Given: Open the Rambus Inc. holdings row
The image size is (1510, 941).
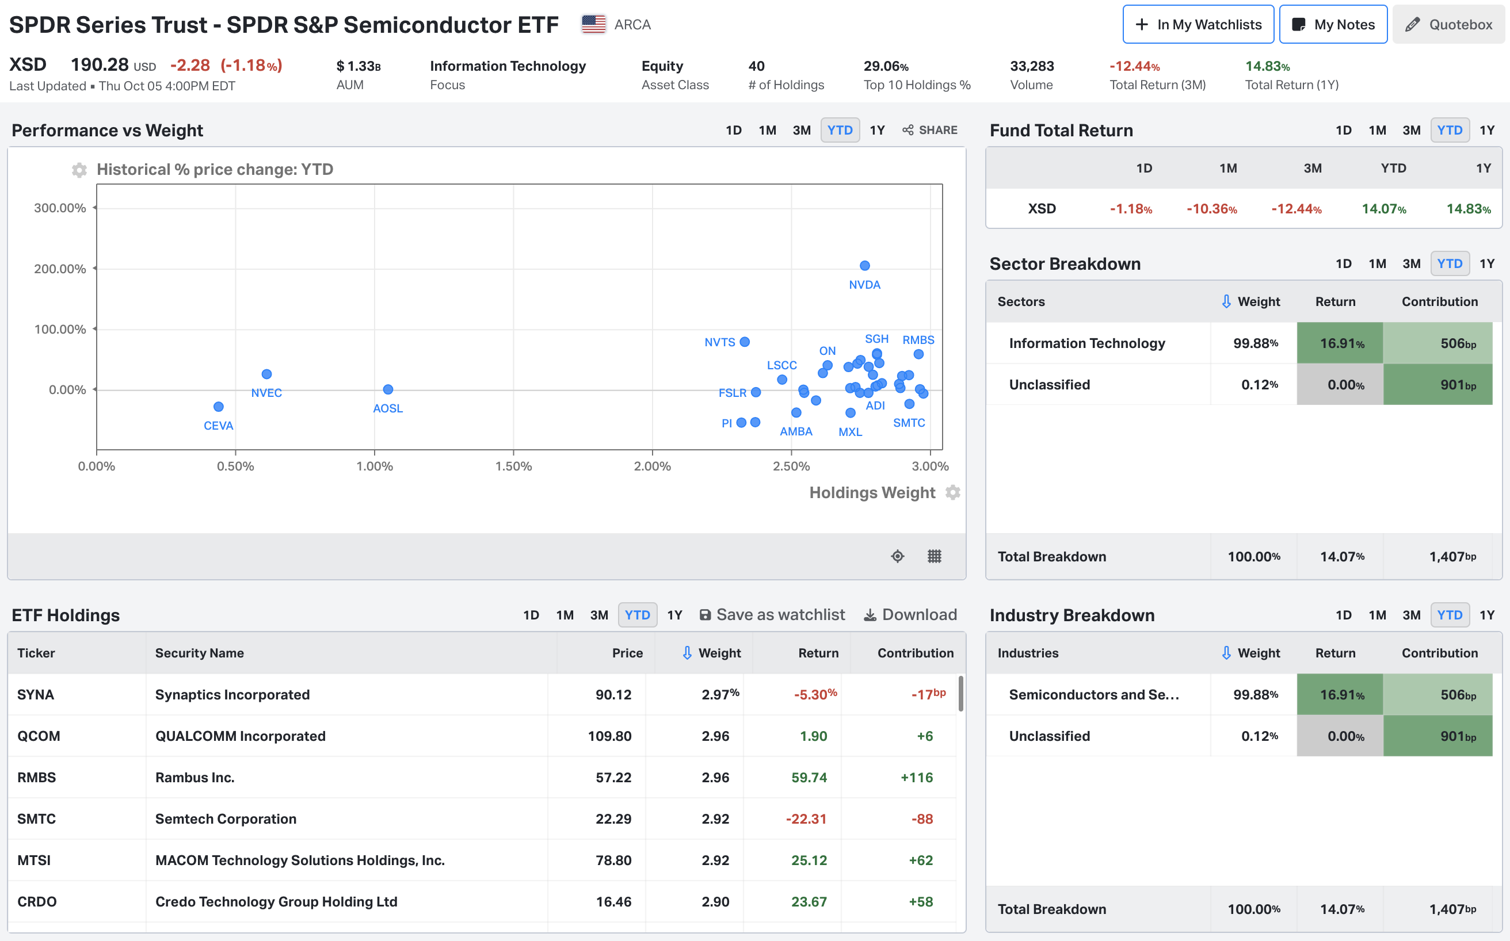Looking at the screenshot, I should tap(483, 777).
